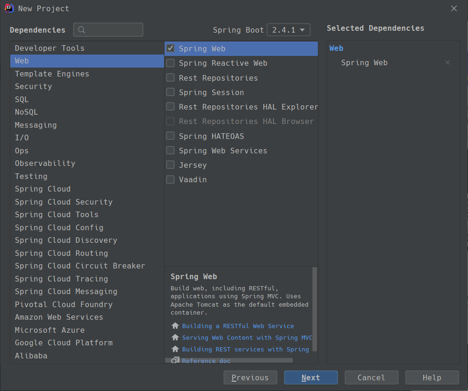Select the Spring Cloud Config category
468x391 pixels.
coord(59,227)
